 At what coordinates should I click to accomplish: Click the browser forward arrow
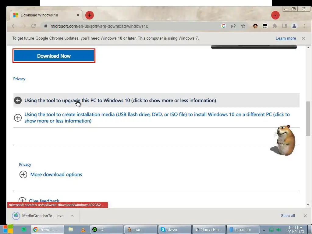tap(24, 26)
